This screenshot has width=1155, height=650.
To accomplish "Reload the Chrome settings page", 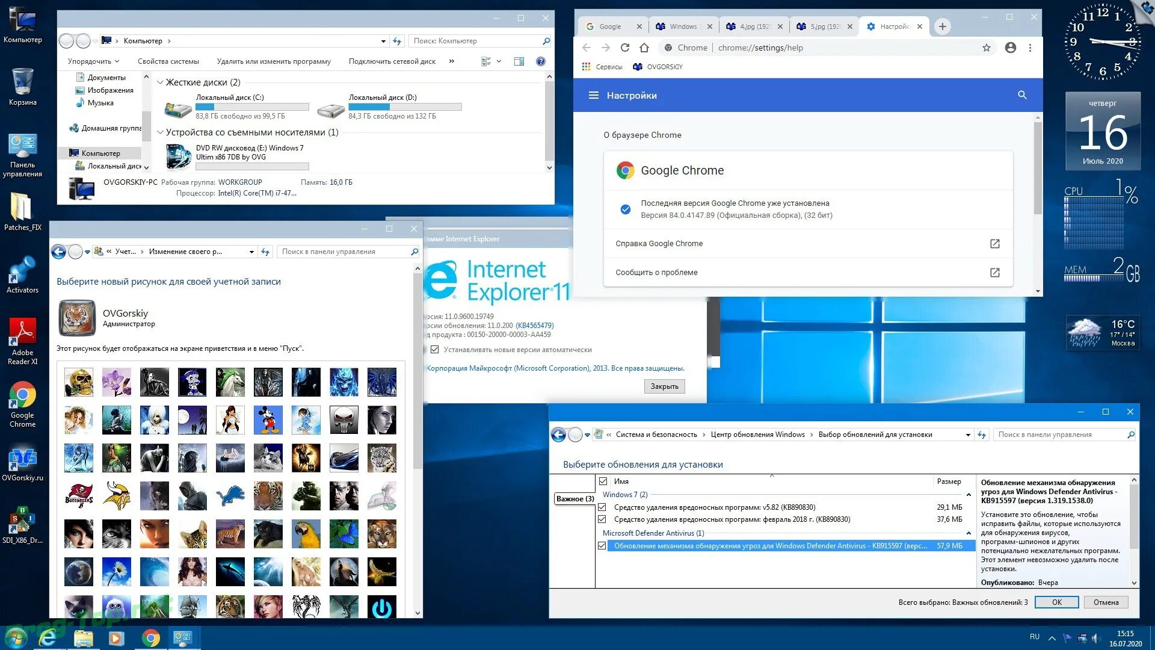I will coord(625,48).
